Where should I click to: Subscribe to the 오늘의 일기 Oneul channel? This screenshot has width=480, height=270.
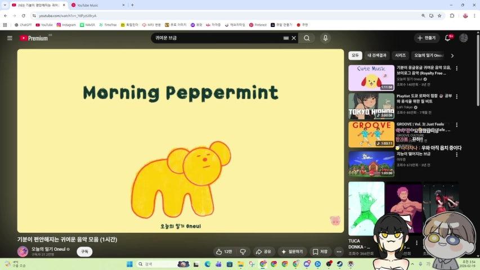[84, 251]
